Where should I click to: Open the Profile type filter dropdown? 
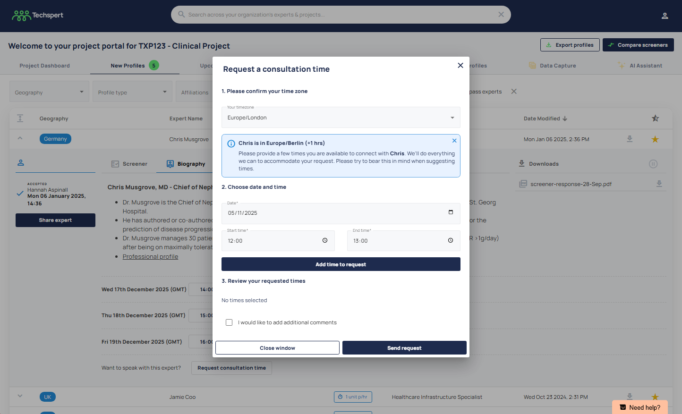coord(133,92)
